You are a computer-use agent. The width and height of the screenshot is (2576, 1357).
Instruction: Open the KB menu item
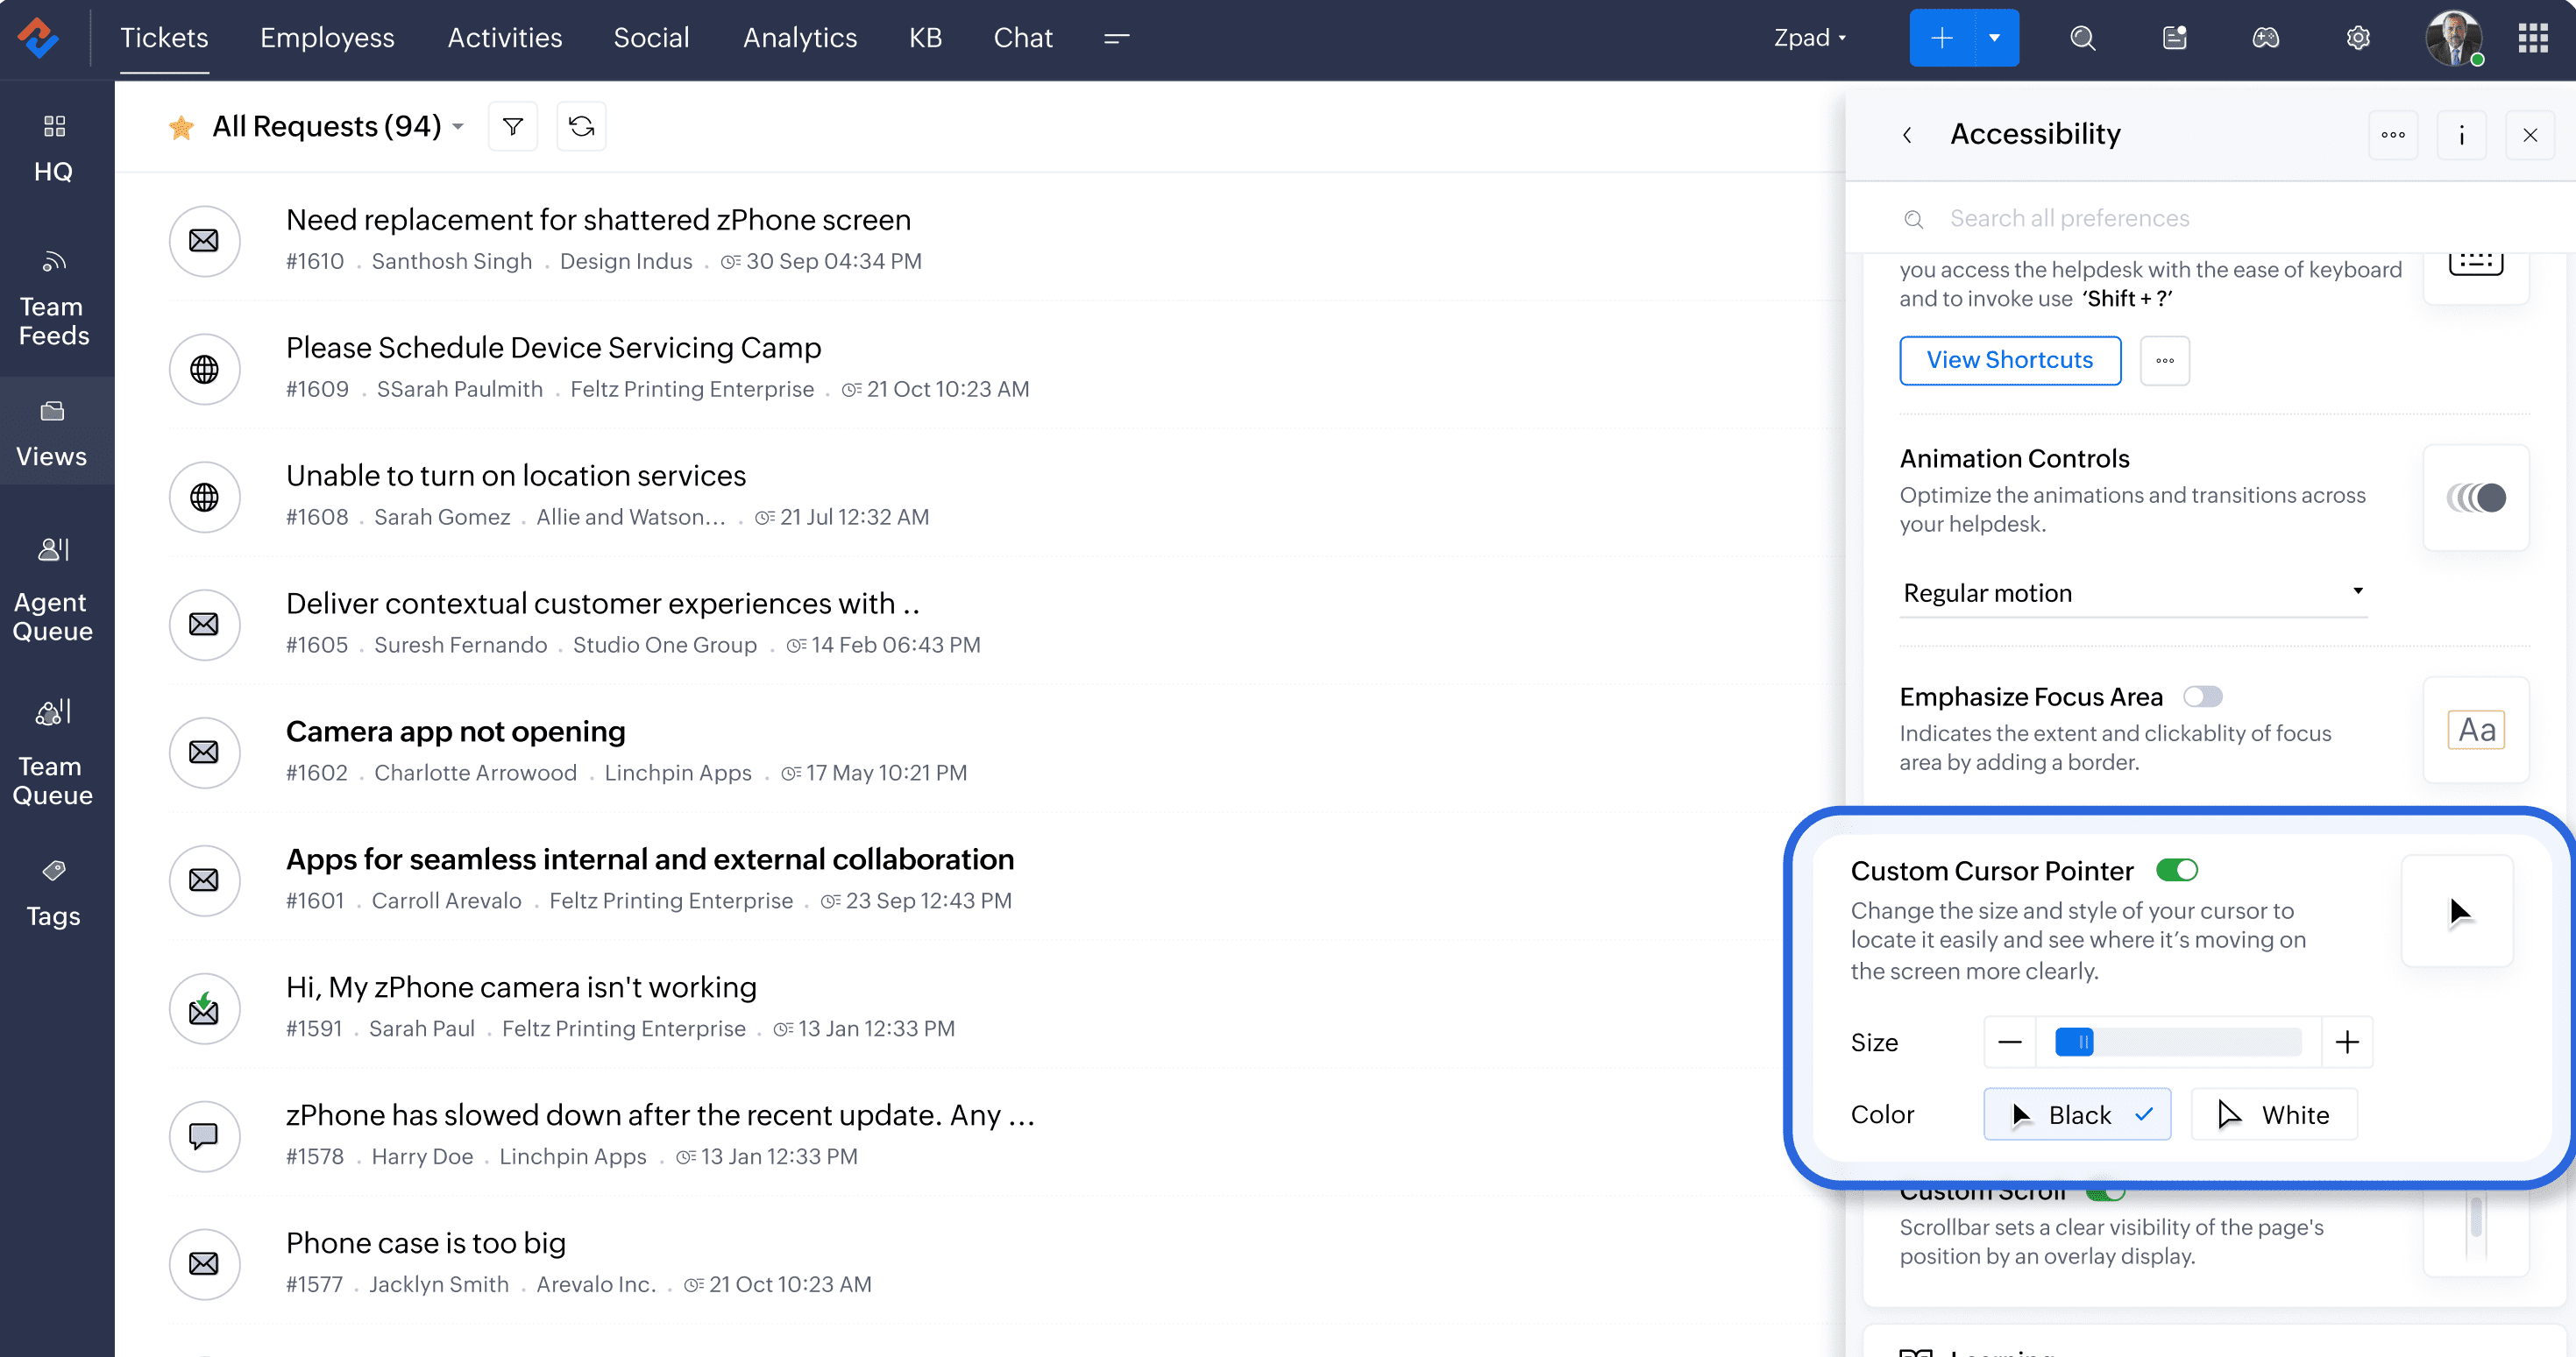tap(925, 38)
